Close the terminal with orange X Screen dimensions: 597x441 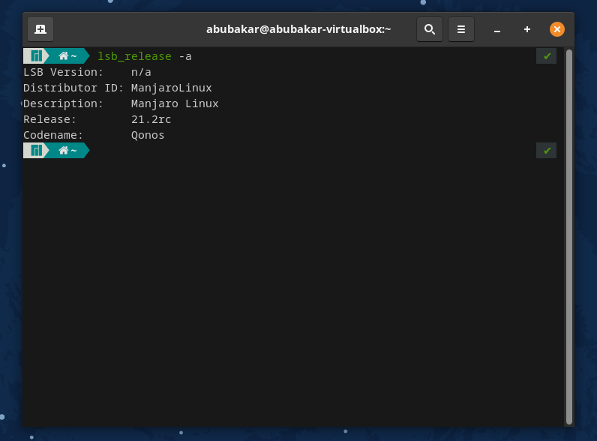(557, 29)
